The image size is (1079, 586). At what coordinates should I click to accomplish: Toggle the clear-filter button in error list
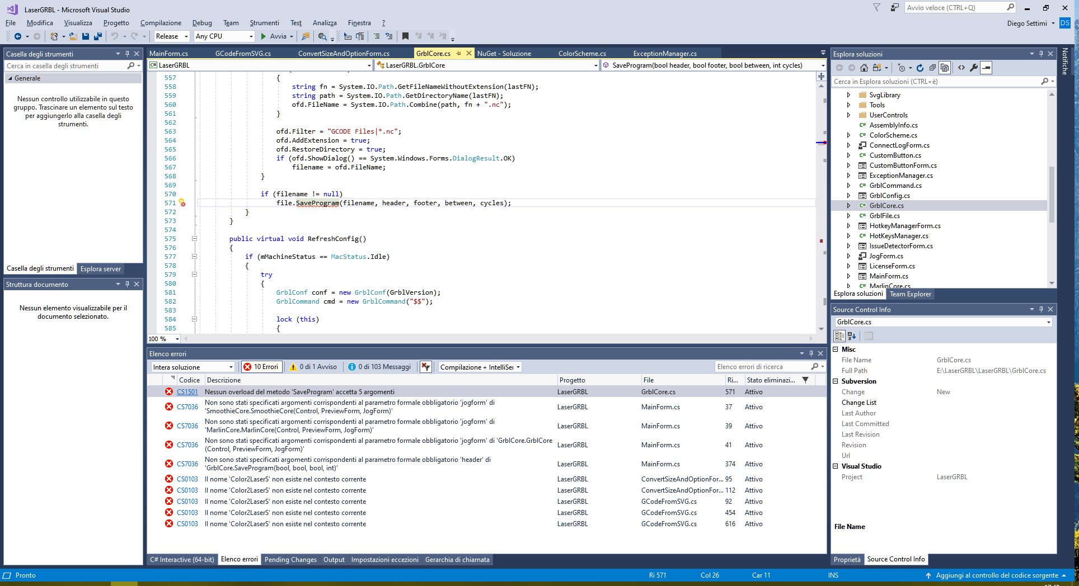[x=426, y=367]
